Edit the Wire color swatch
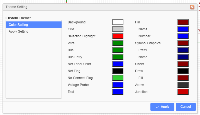 [x=118, y=43]
